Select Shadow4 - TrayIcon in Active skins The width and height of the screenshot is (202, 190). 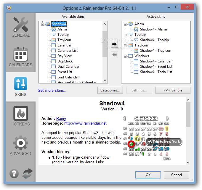click(x=155, y=51)
